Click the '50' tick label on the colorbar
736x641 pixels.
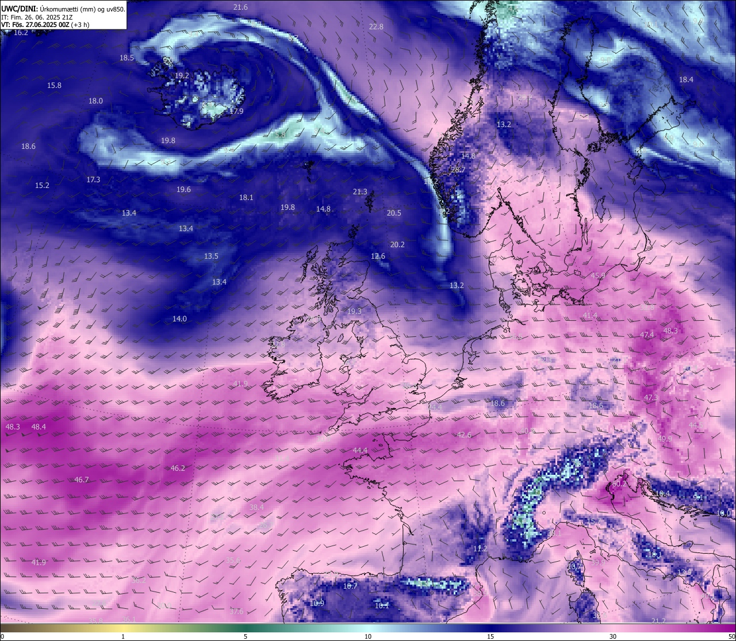[x=731, y=636]
